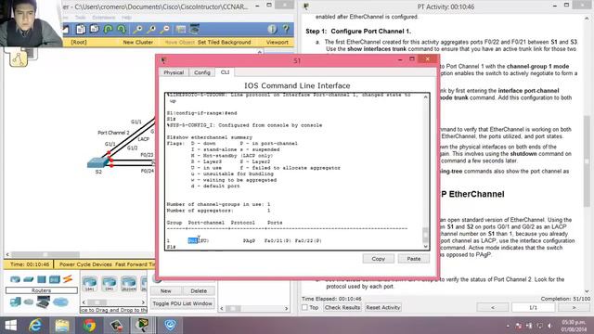Viewport: 594px width, 334px height.
Task: Click the Copy icon in Packet Tracer toolbar
Action: tap(81, 29)
